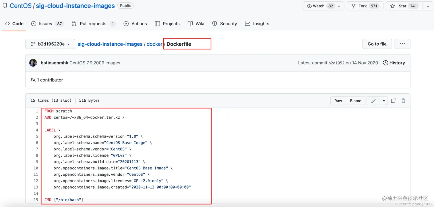Expand the Star lists dropdown arrow

[x=428, y=6]
